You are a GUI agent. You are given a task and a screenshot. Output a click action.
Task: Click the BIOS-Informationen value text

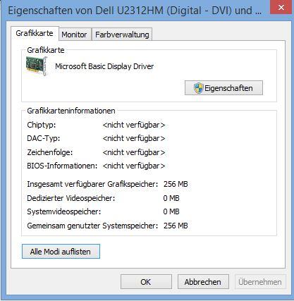[134, 166]
